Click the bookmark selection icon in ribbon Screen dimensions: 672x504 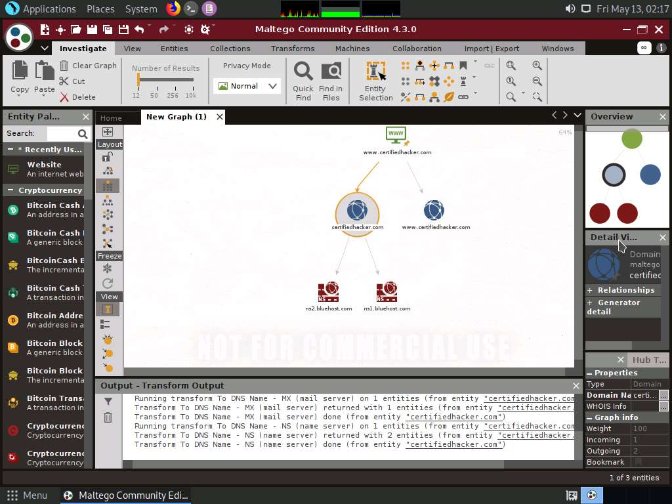coord(463,65)
